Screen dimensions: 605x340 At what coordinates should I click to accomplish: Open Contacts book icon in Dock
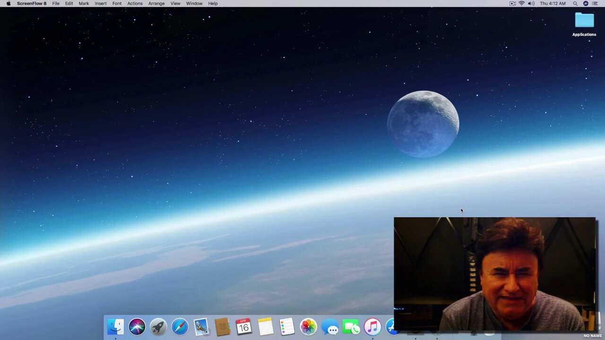click(222, 327)
